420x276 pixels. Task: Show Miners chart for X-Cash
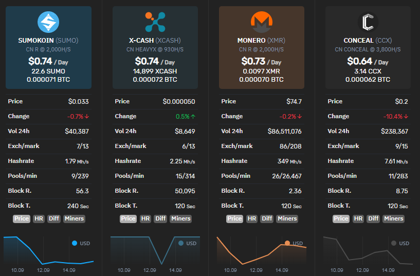click(181, 219)
